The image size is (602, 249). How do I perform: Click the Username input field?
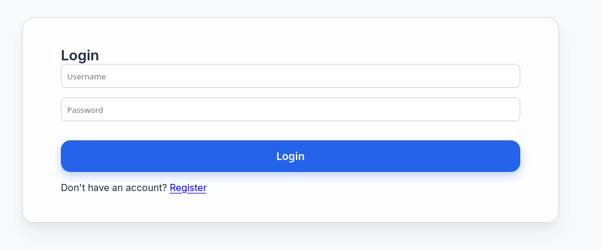coord(290,76)
